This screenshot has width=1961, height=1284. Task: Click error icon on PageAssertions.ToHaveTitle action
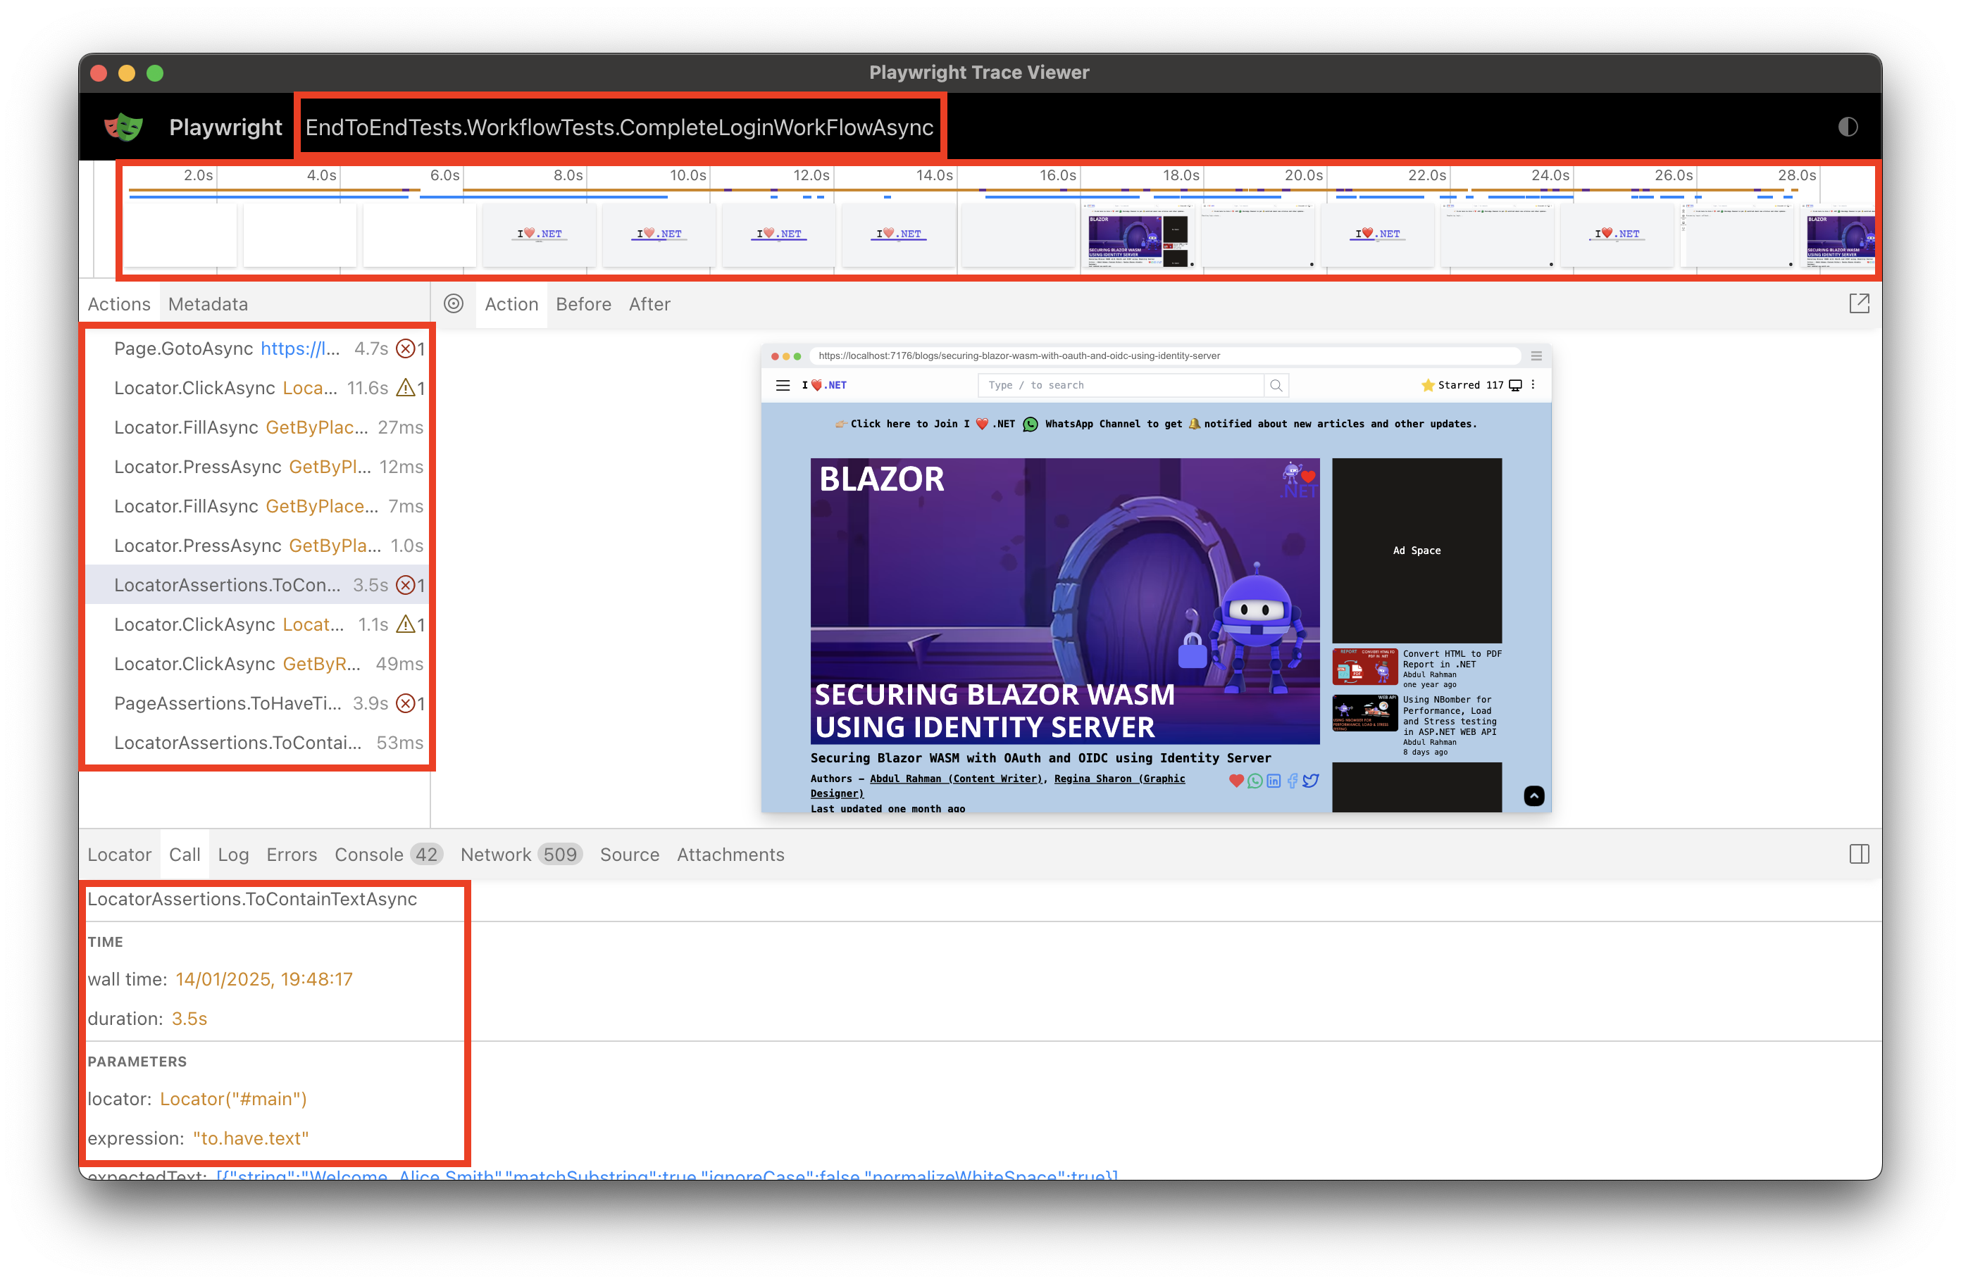tap(406, 703)
